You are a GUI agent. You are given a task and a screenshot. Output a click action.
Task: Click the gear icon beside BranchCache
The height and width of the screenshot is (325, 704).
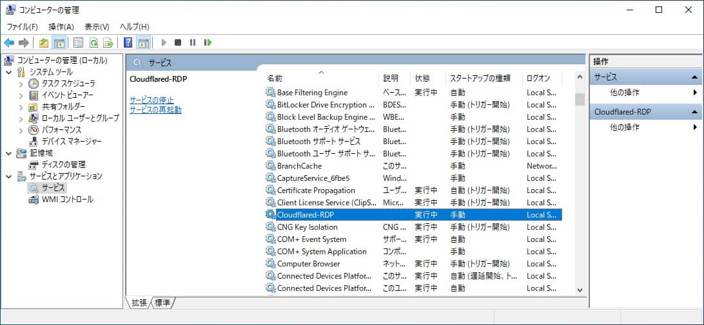(x=270, y=166)
